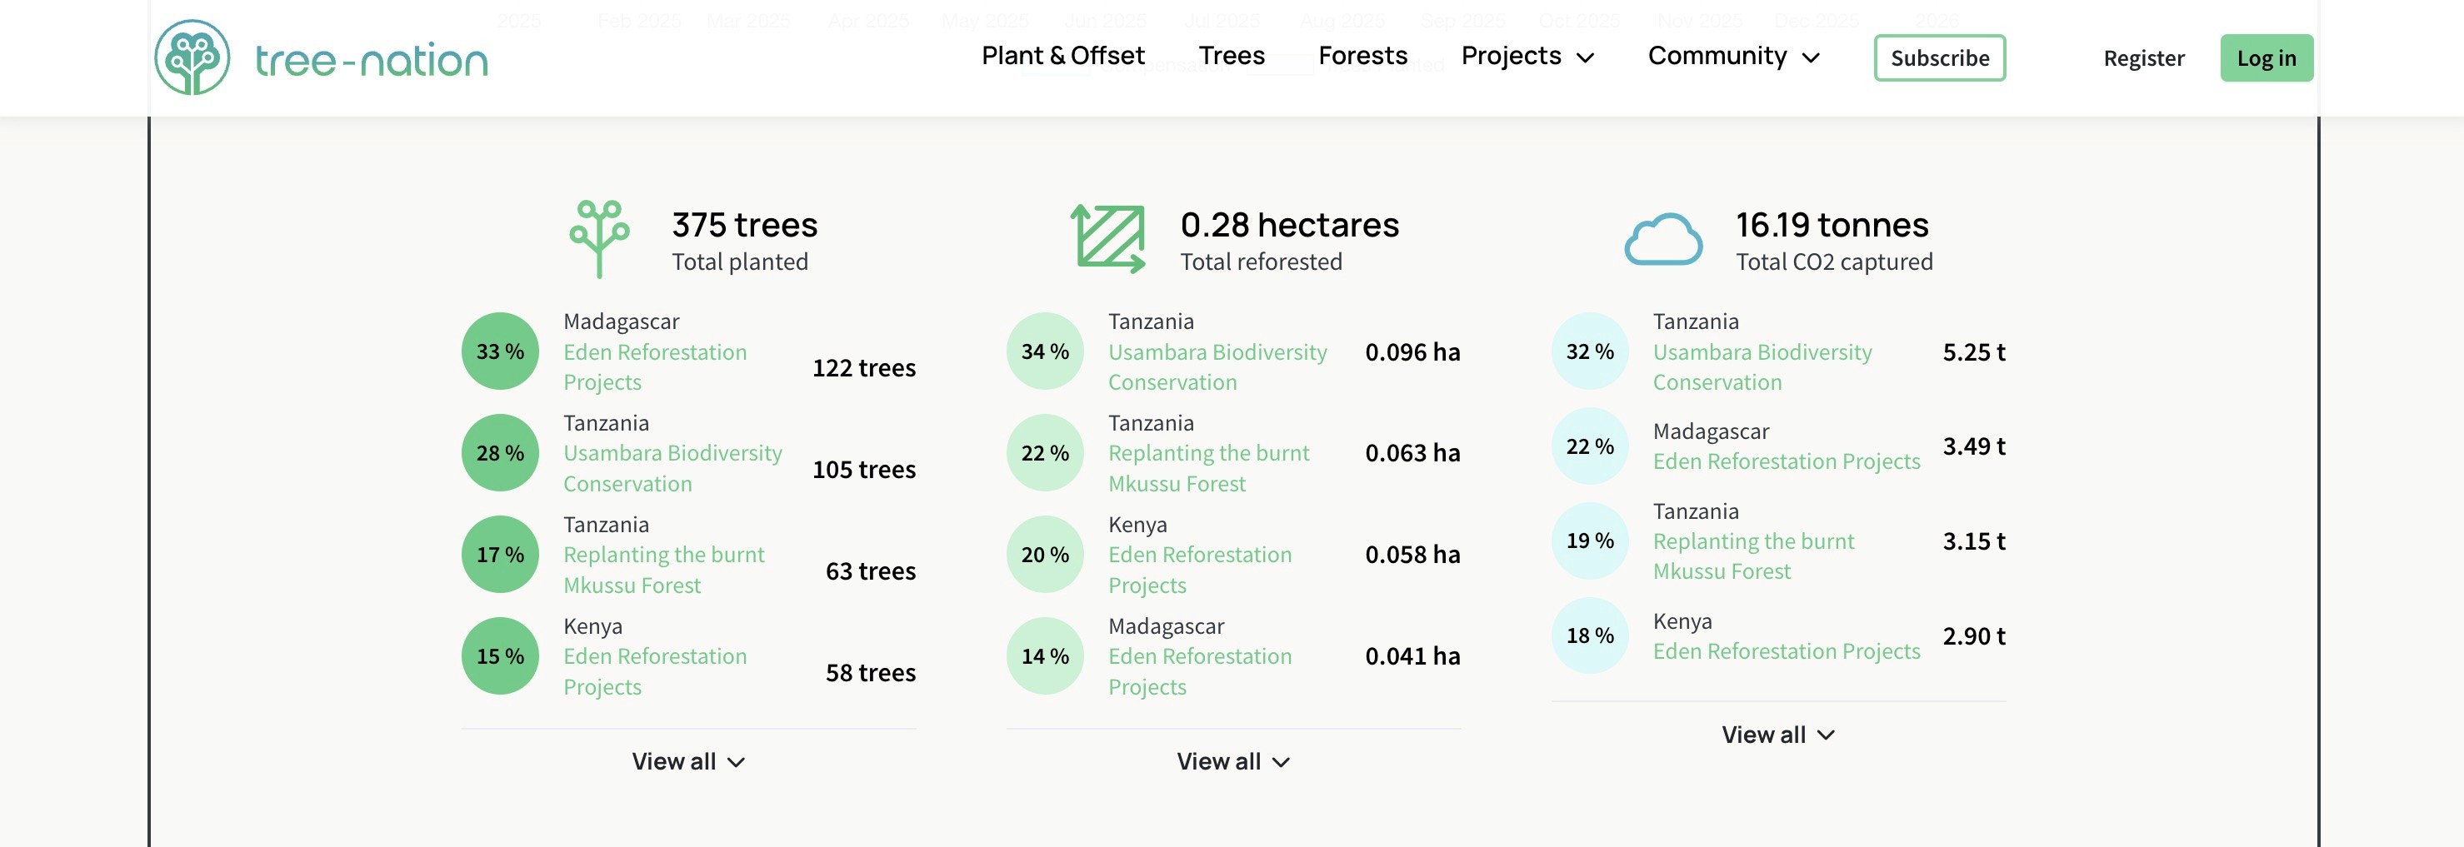Expand View all under Total reforested
Screen dimensions: 2464x847
coord(1233,762)
